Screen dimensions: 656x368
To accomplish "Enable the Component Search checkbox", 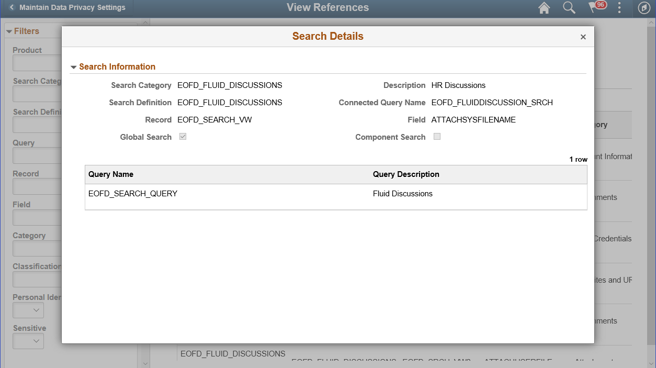I will click(437, 137).
